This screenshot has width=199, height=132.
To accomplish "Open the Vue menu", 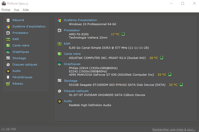I will [17, 10].
